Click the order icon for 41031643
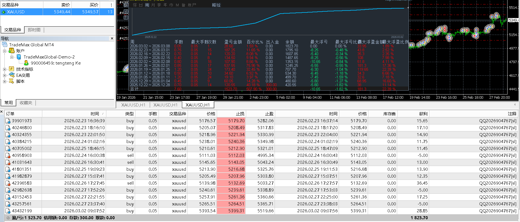This screenshot has height=222, width=520. [8, 162]
